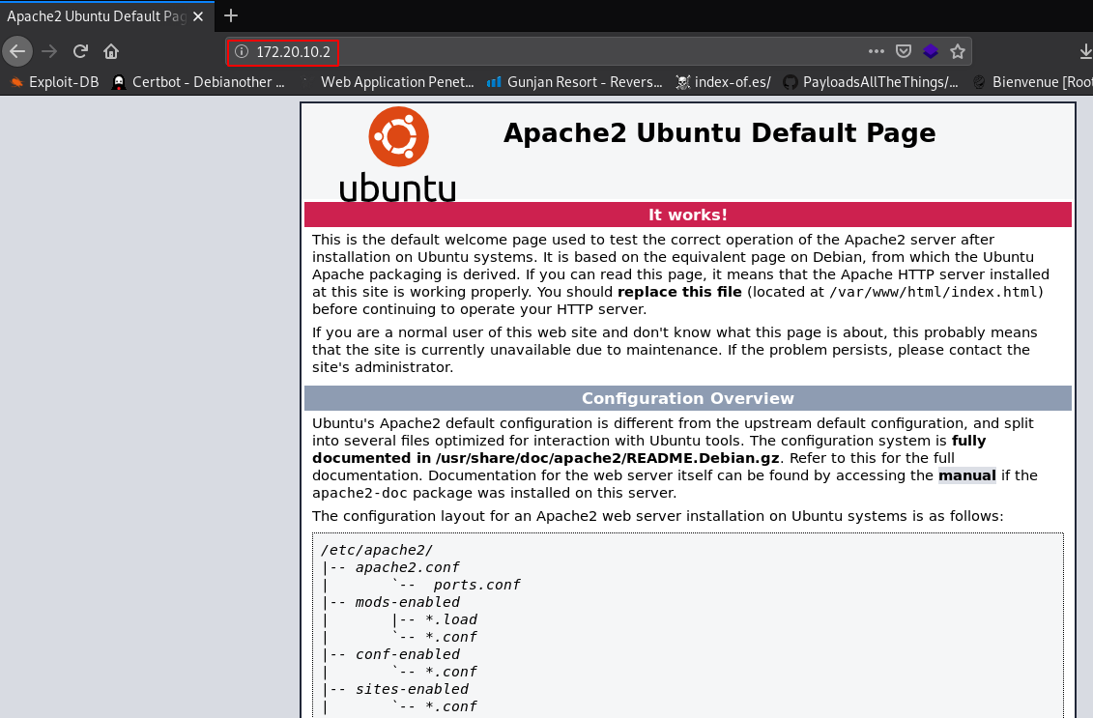Image resolution: width=1093 pixels, height=718 pixels.
Task: Go back to the previous page
Action: click(x=17, y=51)
